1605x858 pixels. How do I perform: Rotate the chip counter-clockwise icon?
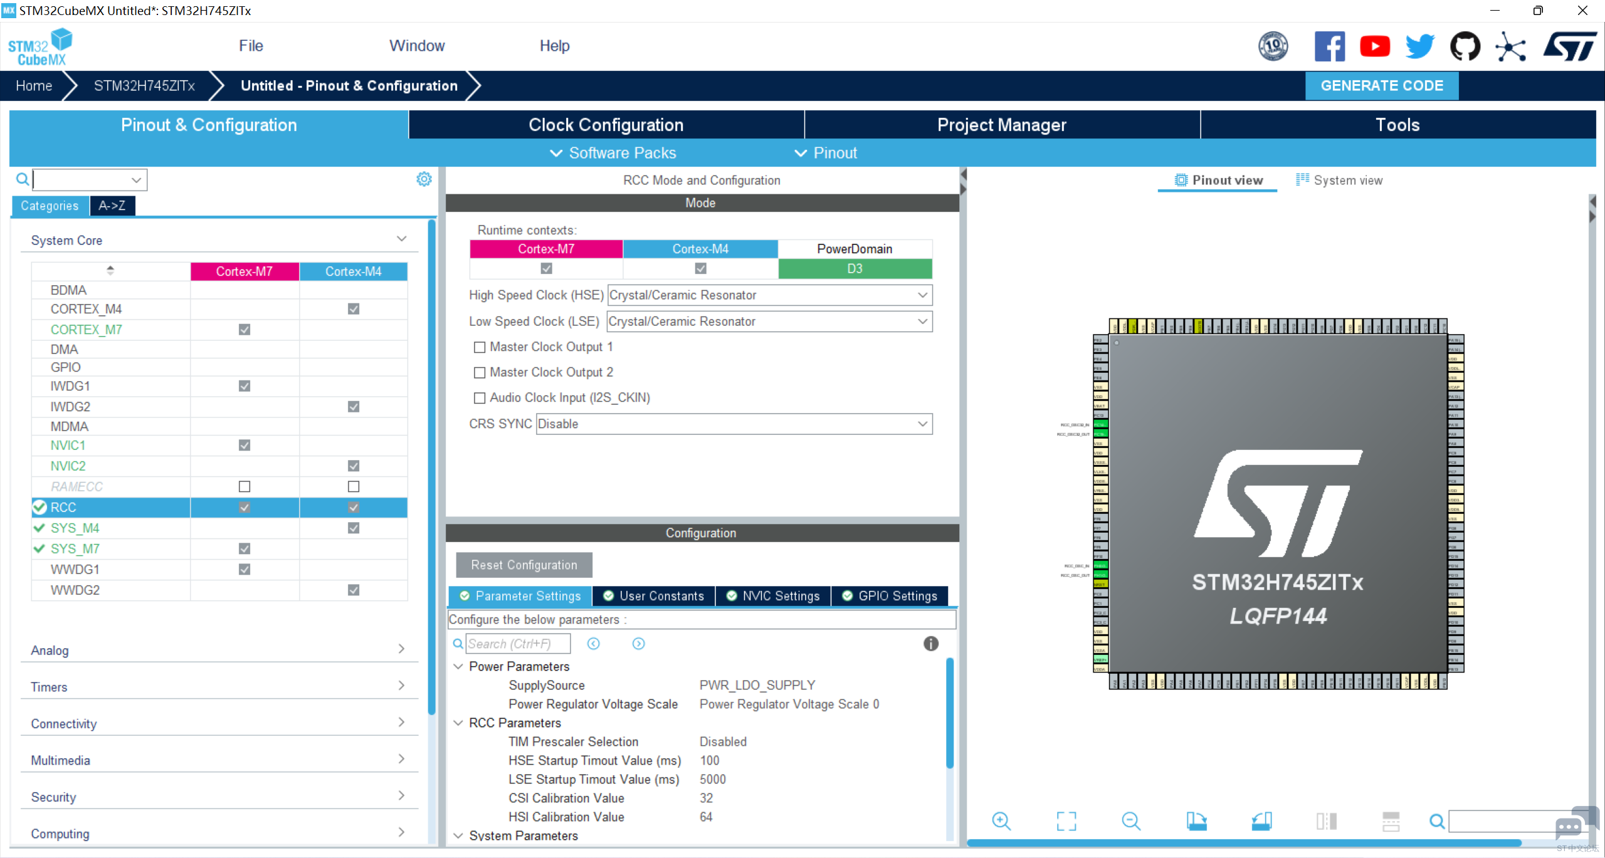1261,821
